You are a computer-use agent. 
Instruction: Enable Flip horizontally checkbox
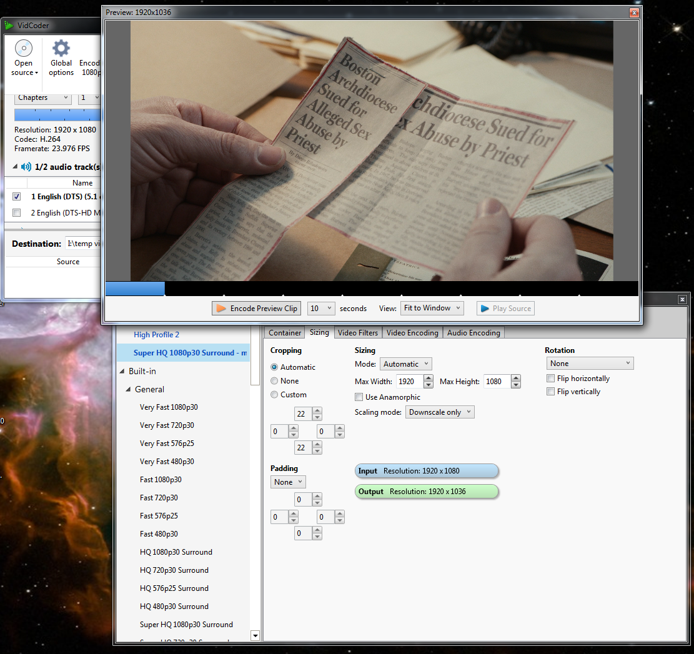pos(550,379)
